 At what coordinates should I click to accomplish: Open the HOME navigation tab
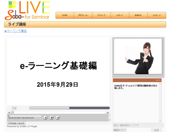click(65, 15)
